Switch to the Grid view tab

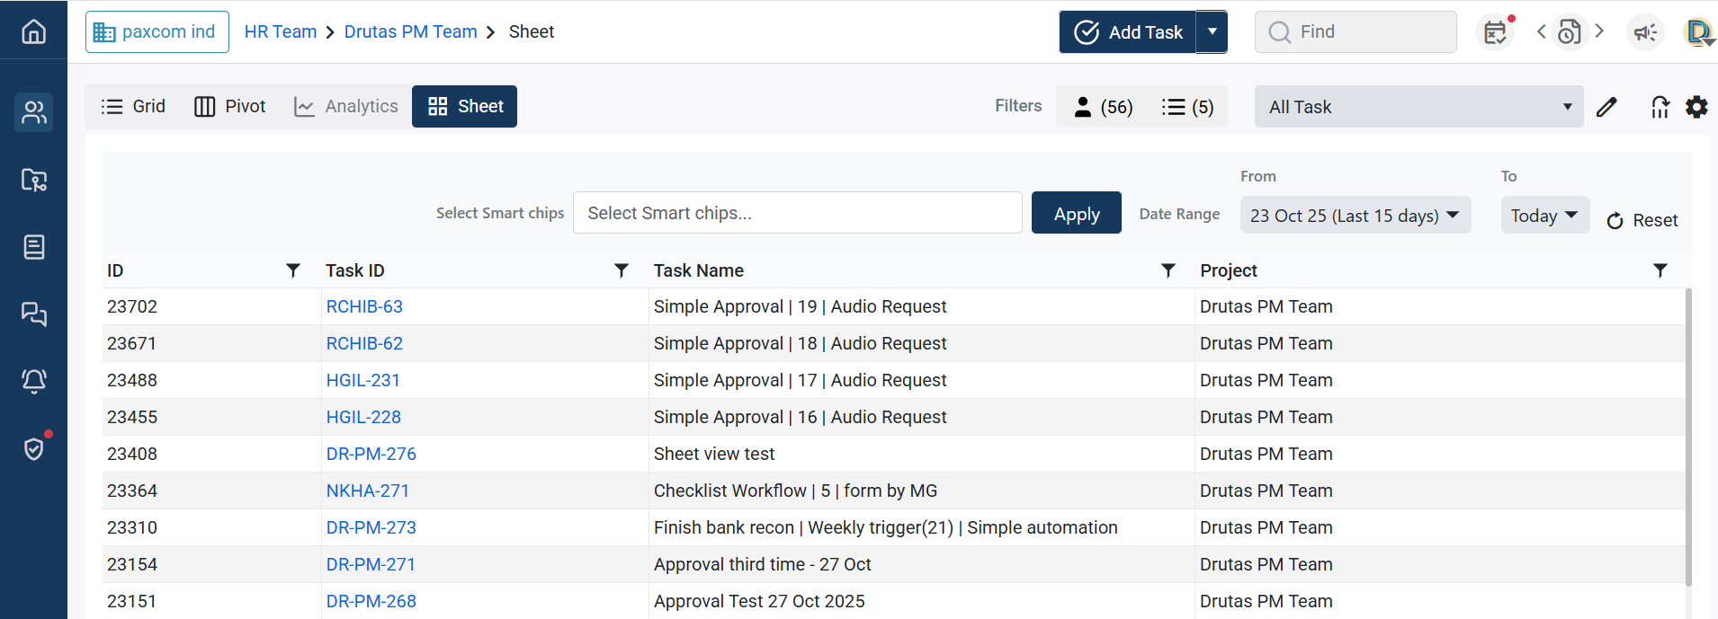(133, 106)
